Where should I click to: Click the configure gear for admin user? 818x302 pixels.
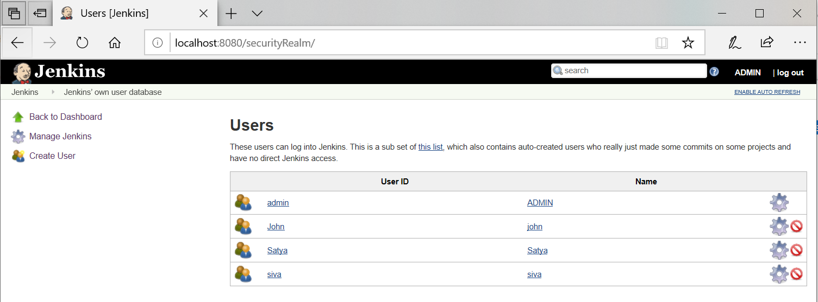(779, 203)
